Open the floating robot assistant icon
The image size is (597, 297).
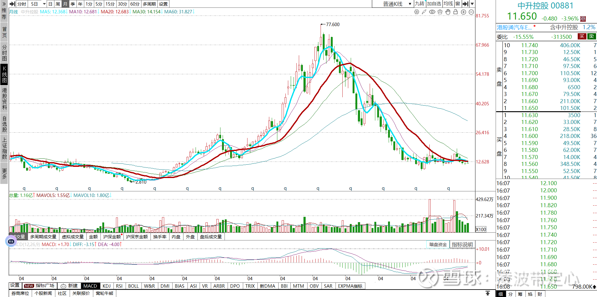(11, 241)
